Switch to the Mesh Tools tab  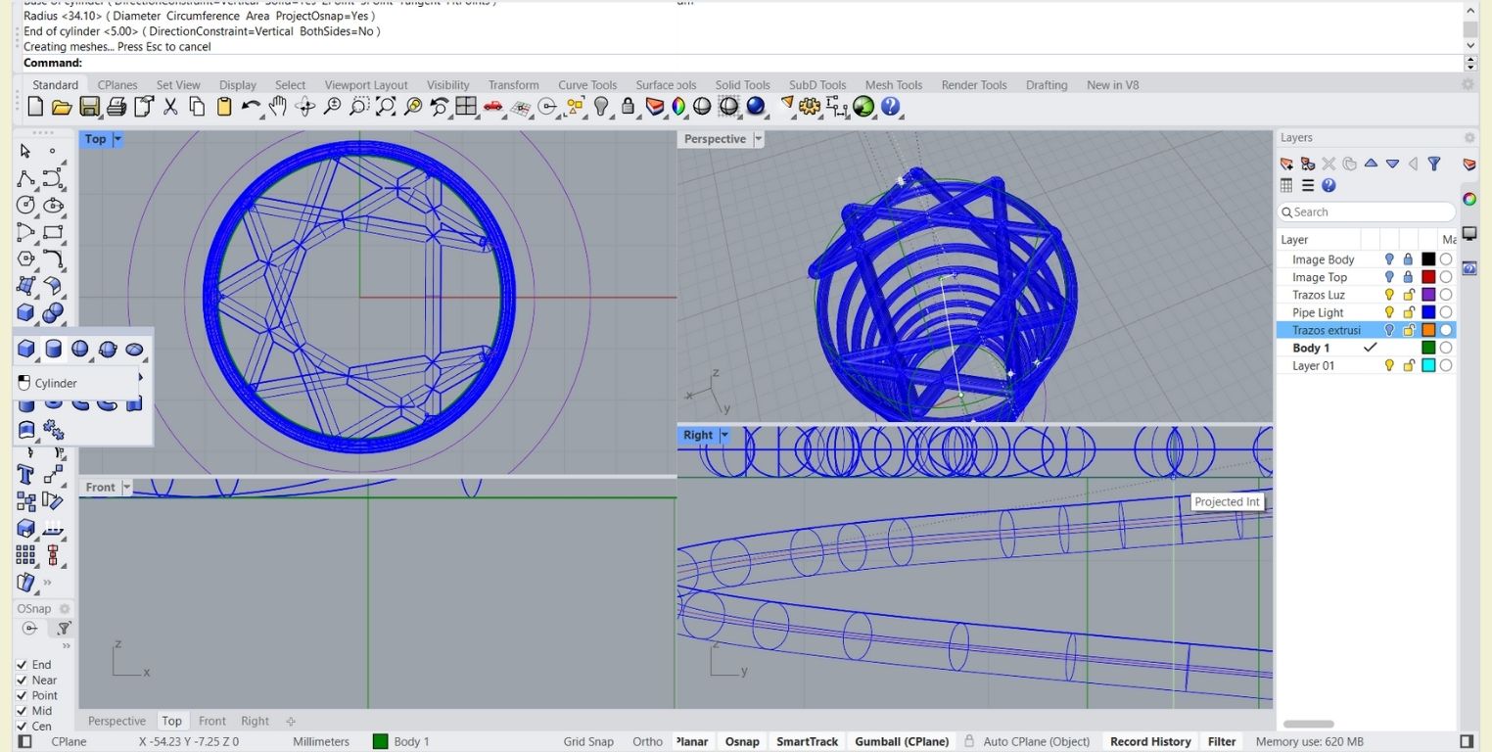tap(894, 85)
